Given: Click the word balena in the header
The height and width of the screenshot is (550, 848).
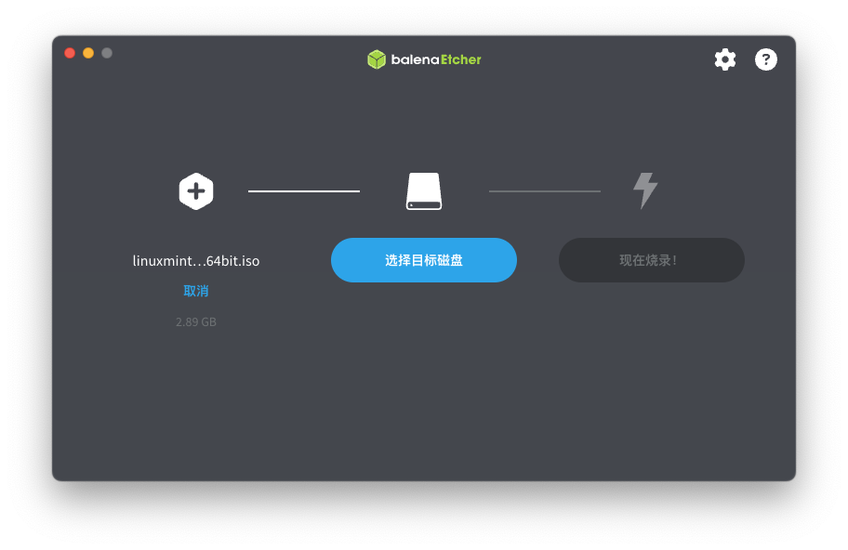Looking at the screenshot, I should pyautogui.click(x=416, y=59).
